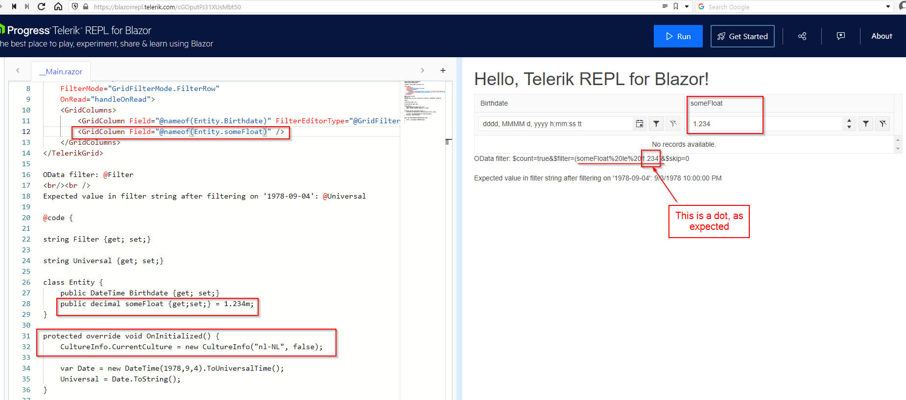
Task: Click the share snippet icon
Action: click(802, 36)
